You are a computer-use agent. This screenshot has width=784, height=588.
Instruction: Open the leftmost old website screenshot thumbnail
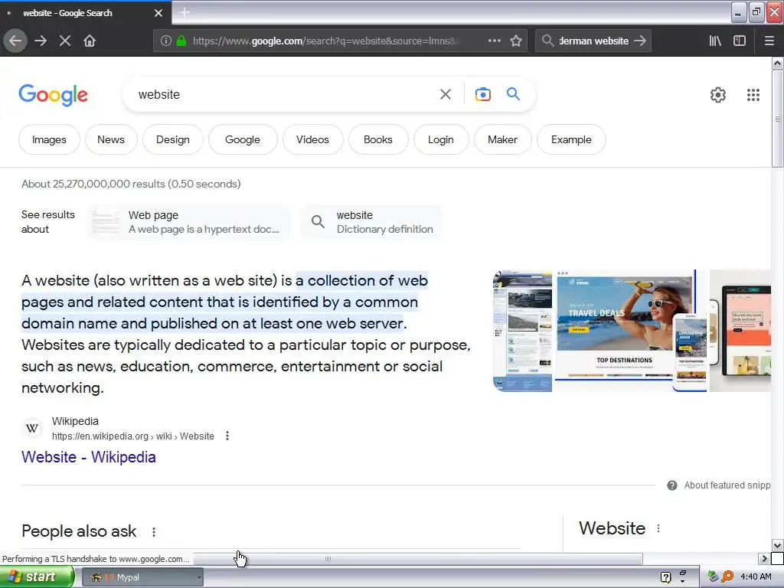click(522, 331)
